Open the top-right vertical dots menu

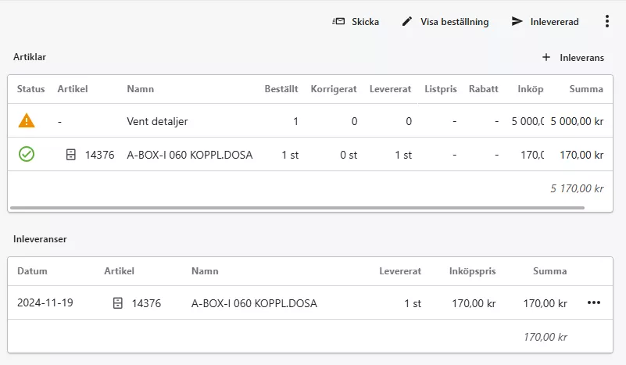pos(606,22)
